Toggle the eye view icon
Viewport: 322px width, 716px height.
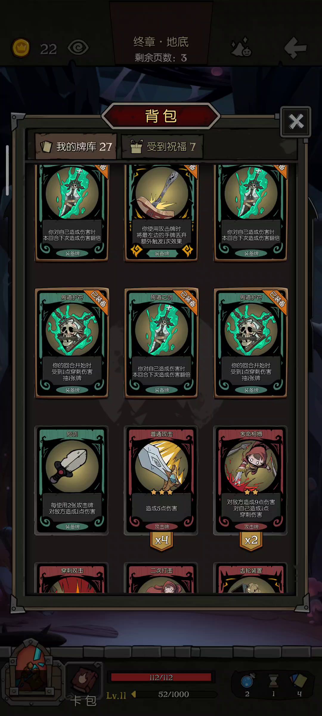[78, 47]
